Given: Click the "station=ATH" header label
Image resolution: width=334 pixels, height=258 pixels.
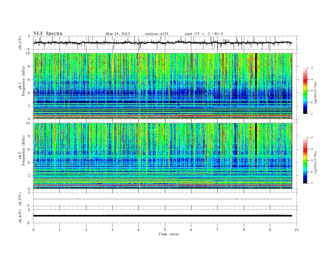Looking at the screenshot, I should tap(156, 34).
